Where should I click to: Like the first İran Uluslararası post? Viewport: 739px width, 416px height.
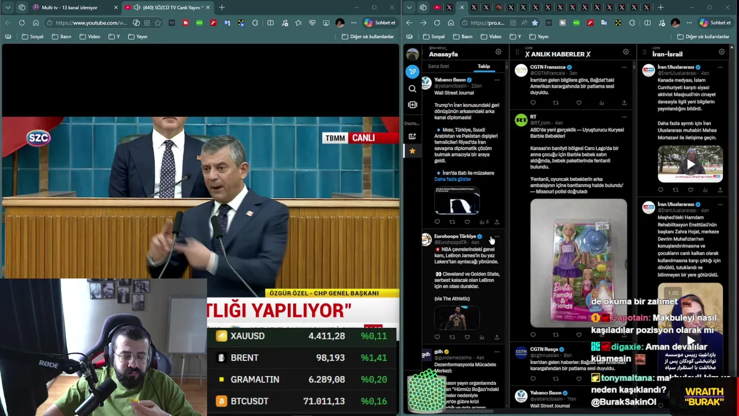[691, 190]
